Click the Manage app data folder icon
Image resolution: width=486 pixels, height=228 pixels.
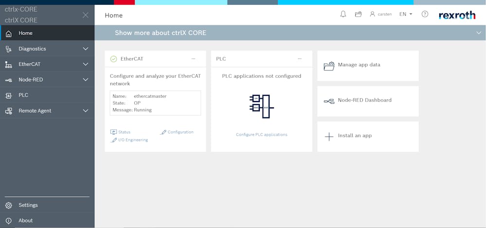(x=329, y=66)
